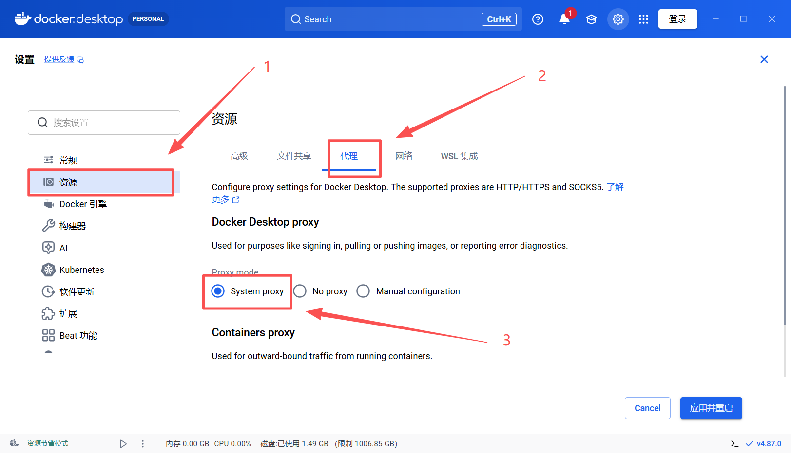791x453 pixels.
Task: Click the General sliders icon
Action: click(x=48, y=160)
